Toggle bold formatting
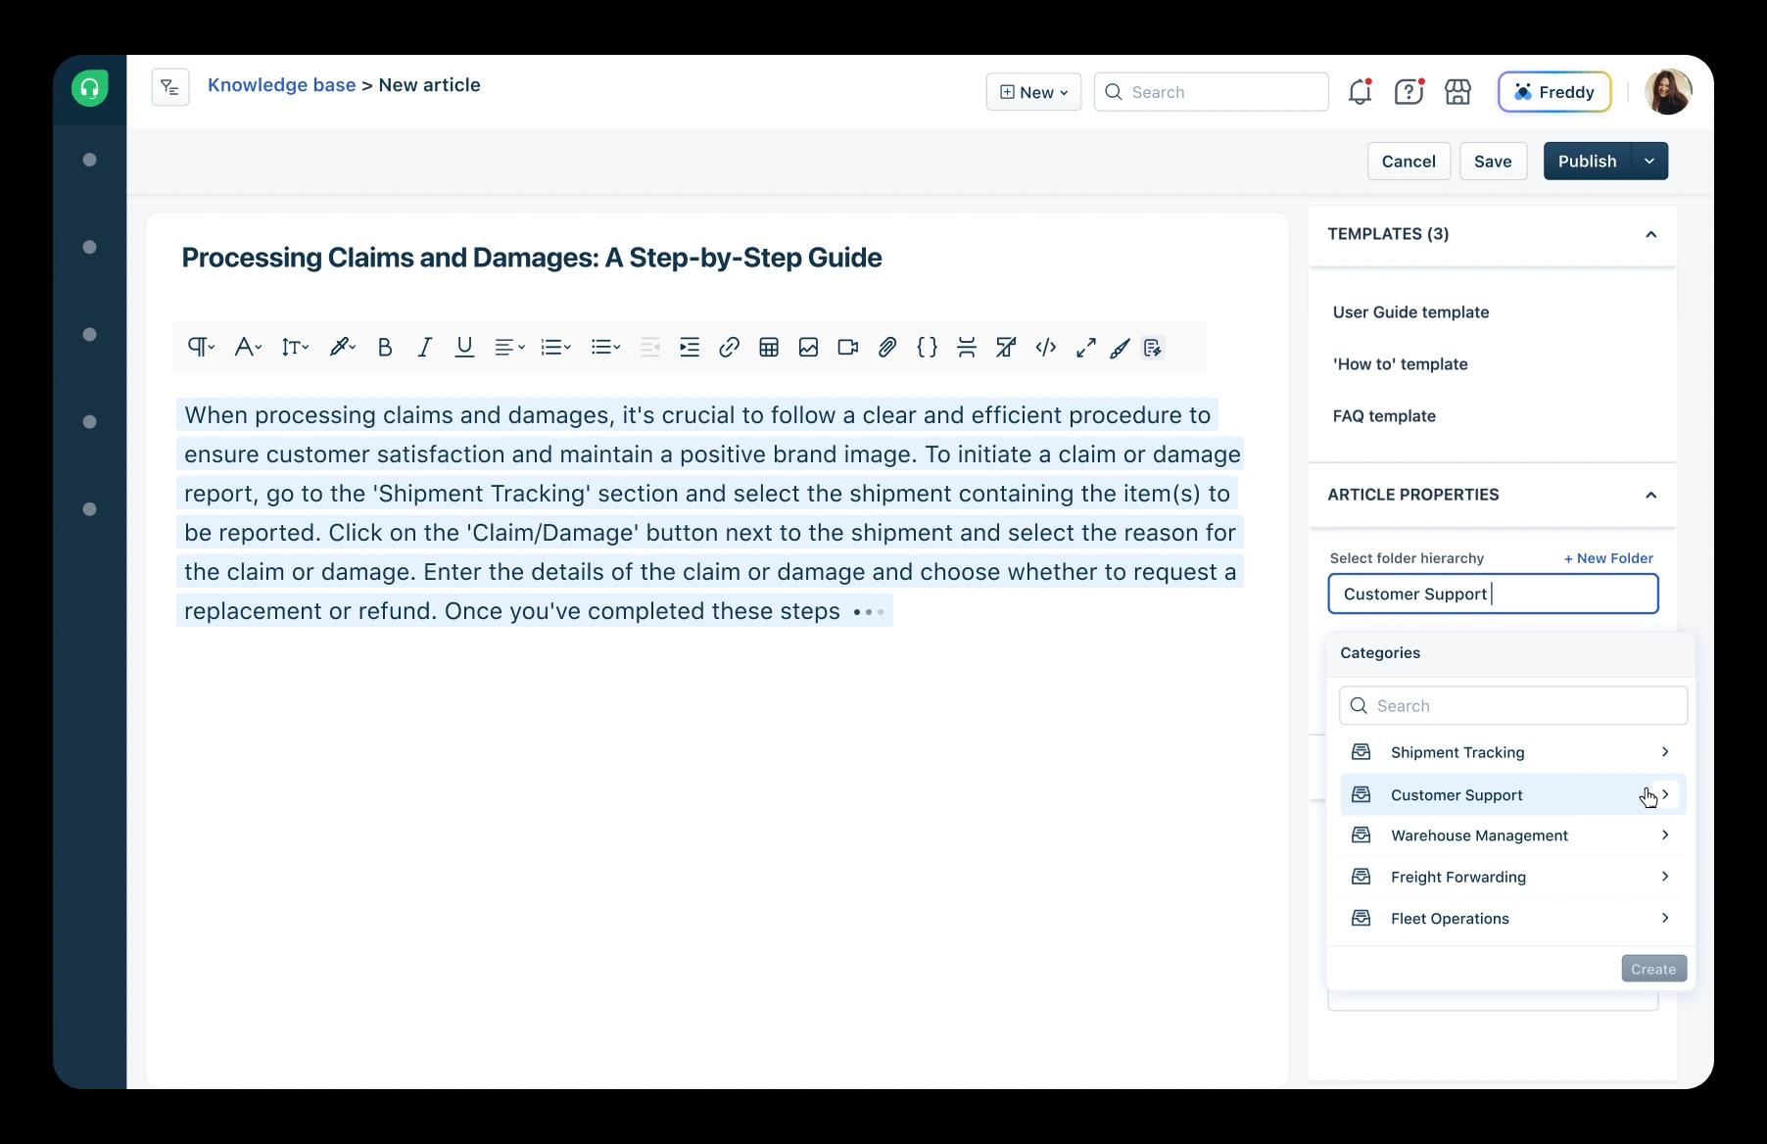This screenshot has height=1144, width=1767. tap(385, 347)
